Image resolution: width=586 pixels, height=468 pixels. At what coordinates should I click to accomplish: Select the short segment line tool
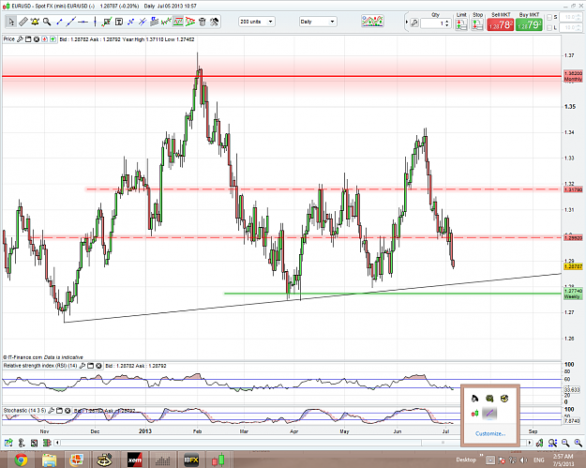coord(59,23)
